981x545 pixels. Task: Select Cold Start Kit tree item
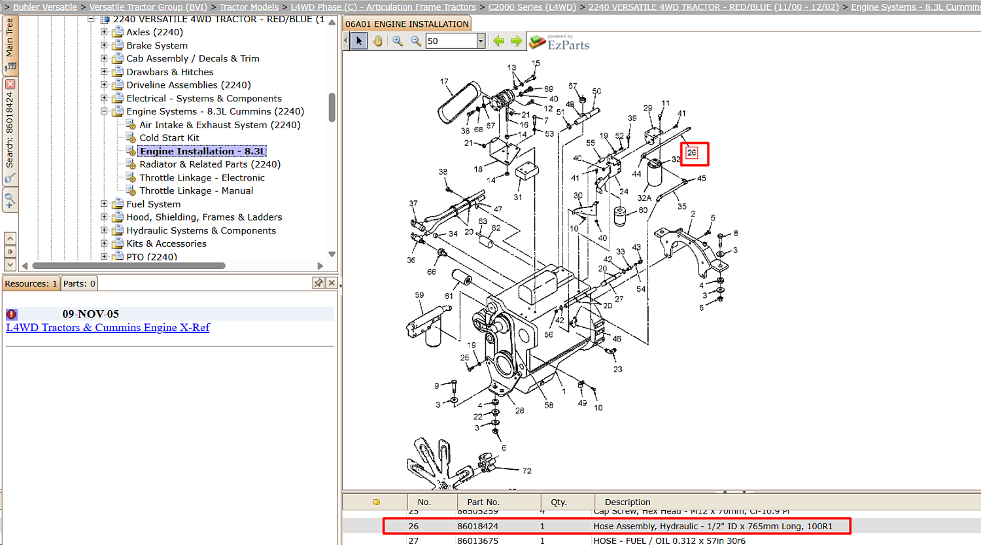(x=169, y=138)
